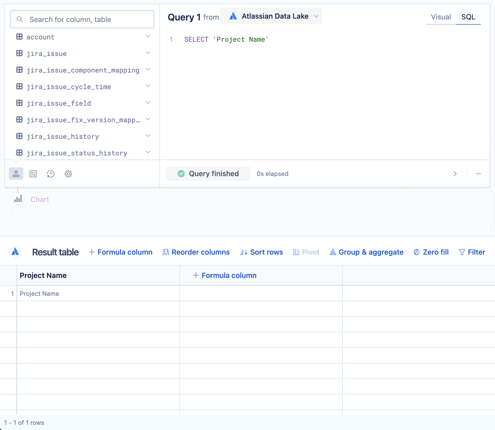Viewport: 495px width, 430px height.
Task: Select the Project Name cell in row 1
Action: (x=98, y=293)
